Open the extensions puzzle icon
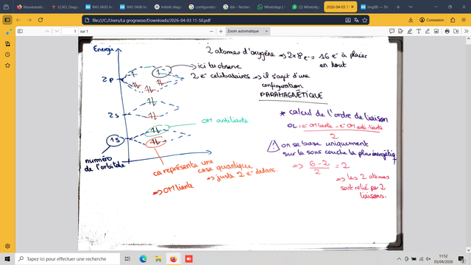471x265 pixels. pyautogui.click(x=453, y=20)
